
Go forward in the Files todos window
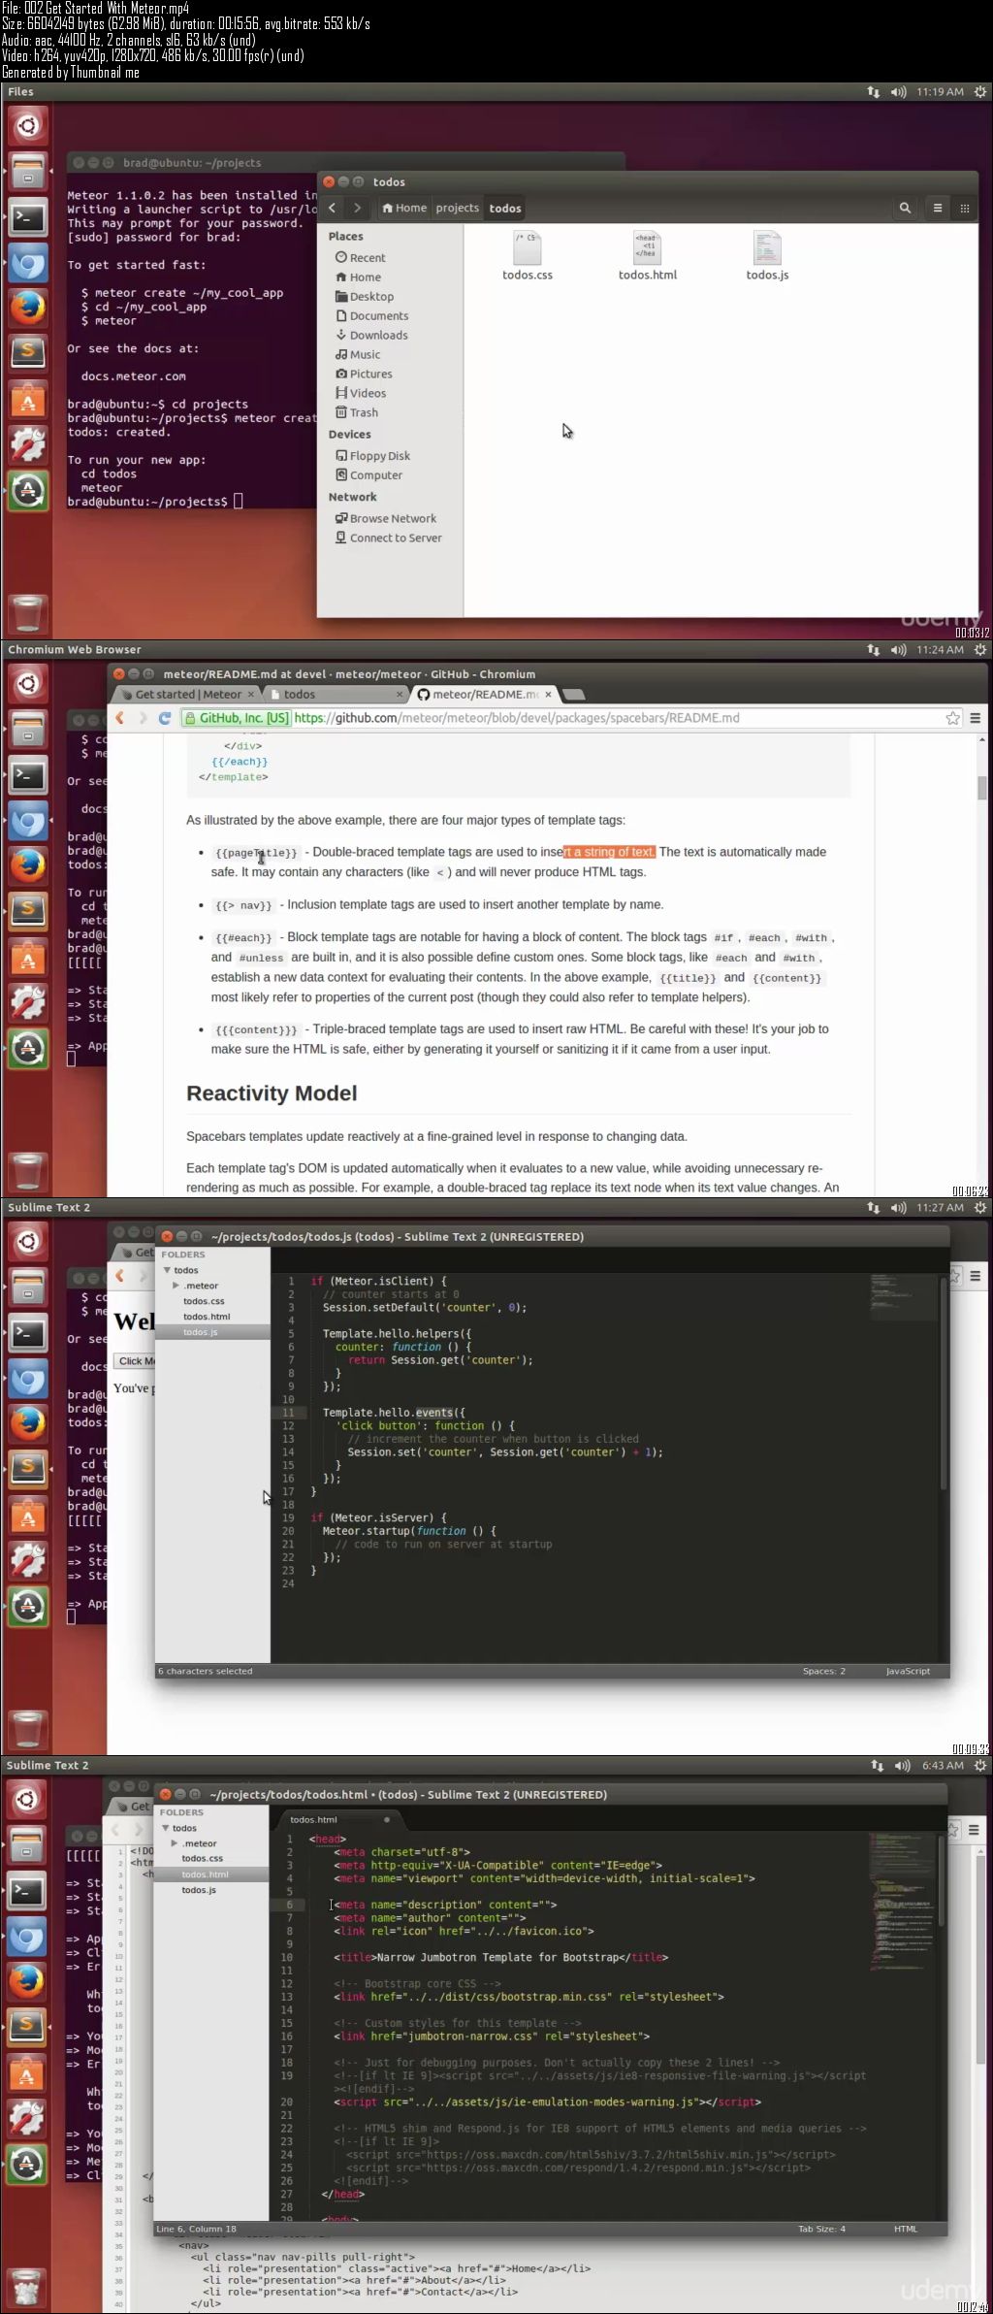[357, 208]
